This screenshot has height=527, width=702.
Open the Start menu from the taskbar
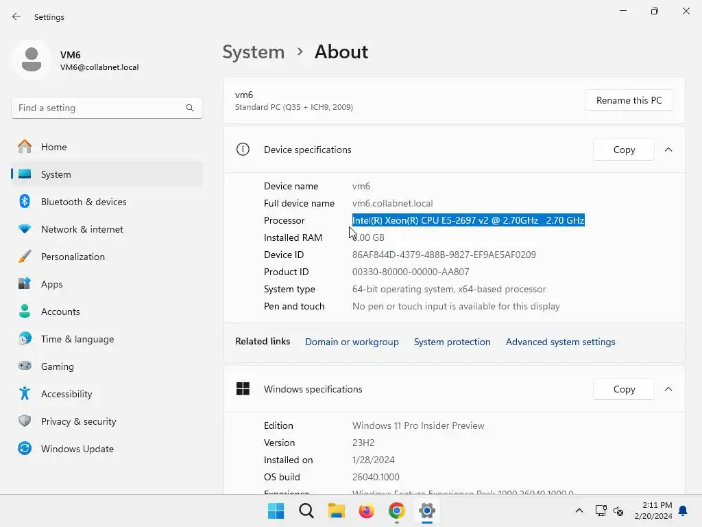pos(276,511)
